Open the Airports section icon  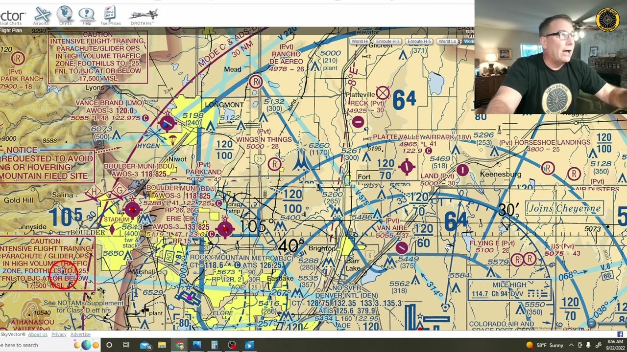(x=41, y=16)
